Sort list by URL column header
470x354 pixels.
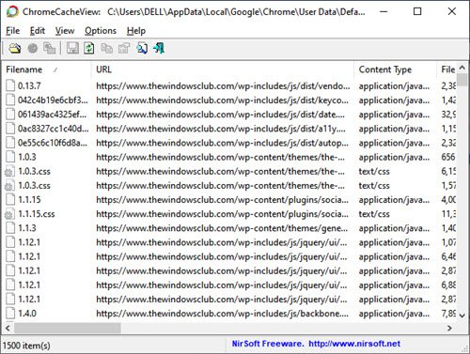pyautogui.click(x=223, y=69)
